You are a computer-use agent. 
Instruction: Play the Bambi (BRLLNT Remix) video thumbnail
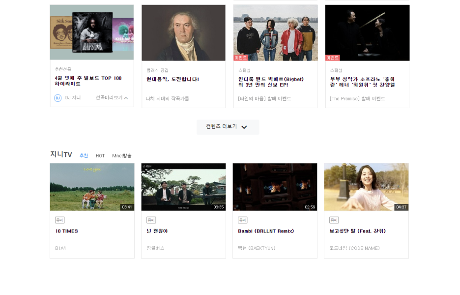(275, 187)
